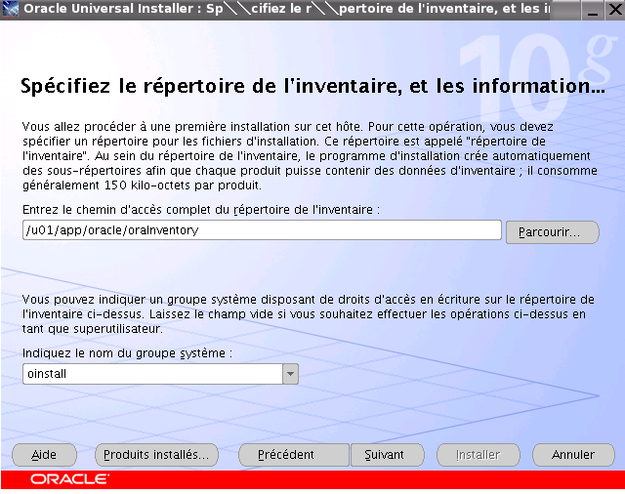Open the Aide help button
The height and width of the screenshot is (494, 625).
tap(44, 455)
